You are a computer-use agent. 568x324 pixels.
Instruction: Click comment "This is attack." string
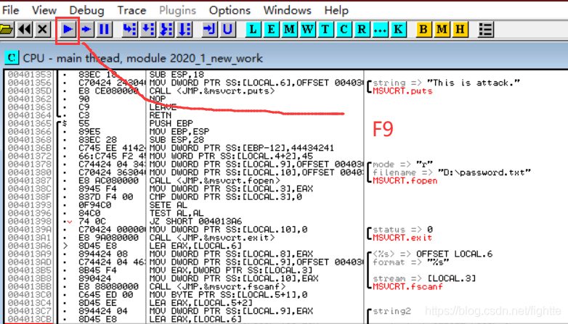(x=474, y=83)
